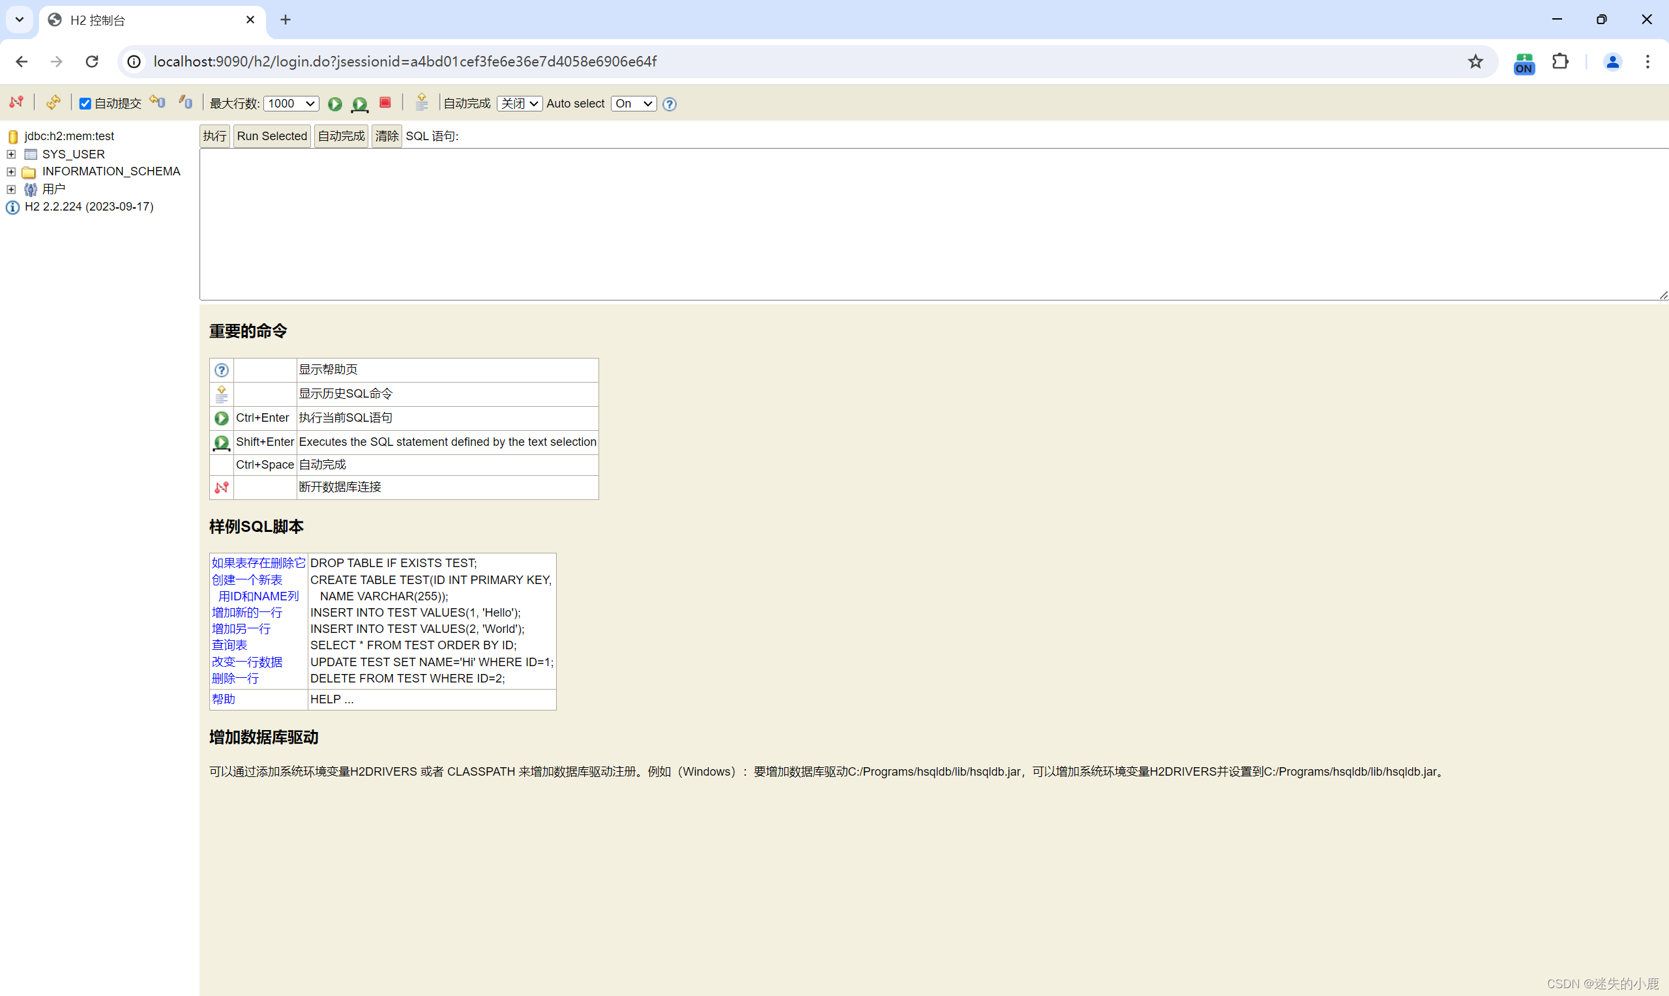This screenshot has width=1669, height=996.
Task: Click the 自动完成 button above SQL box
Action: [x=341, y=136]
